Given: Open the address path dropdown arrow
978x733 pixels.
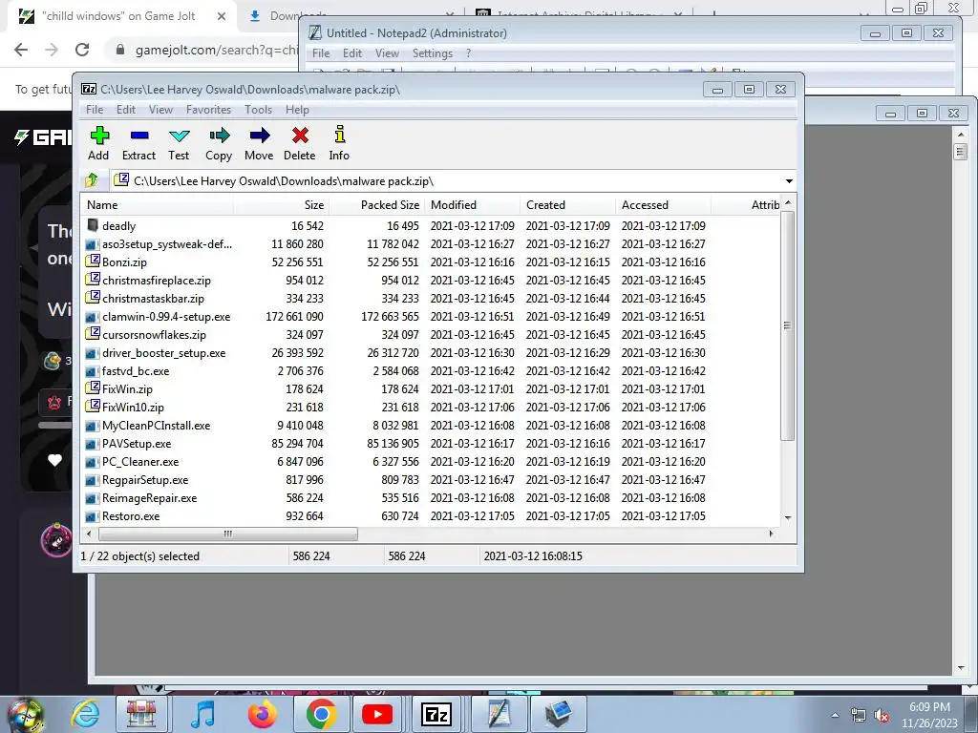Looking at the screenshot, I should (x=789, y=180).
